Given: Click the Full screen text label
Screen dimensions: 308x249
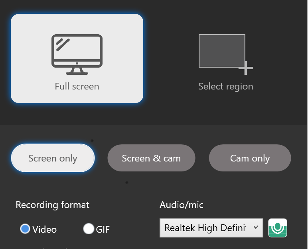Looking at the screenshot, I should (x=77, y=86).
